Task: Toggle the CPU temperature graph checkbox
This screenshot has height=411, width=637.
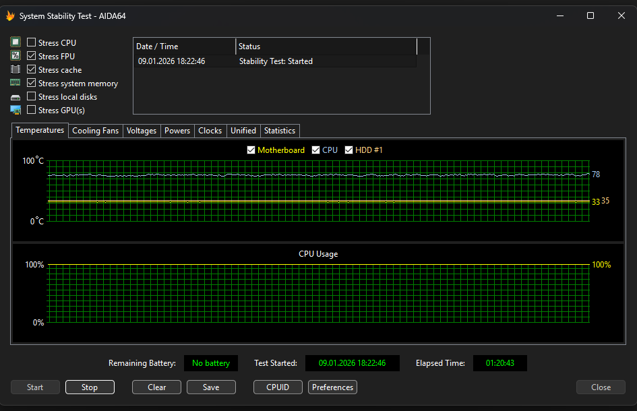Action: [x=315, y=150]
